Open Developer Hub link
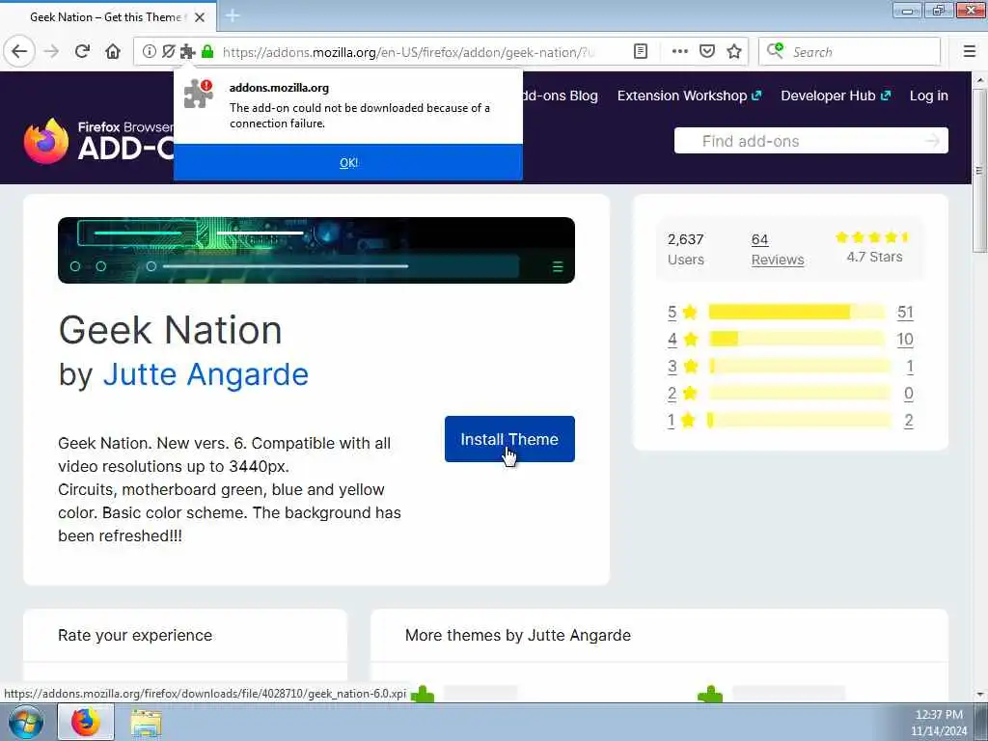This screenshot has width=988, height=741. [836, 96]
